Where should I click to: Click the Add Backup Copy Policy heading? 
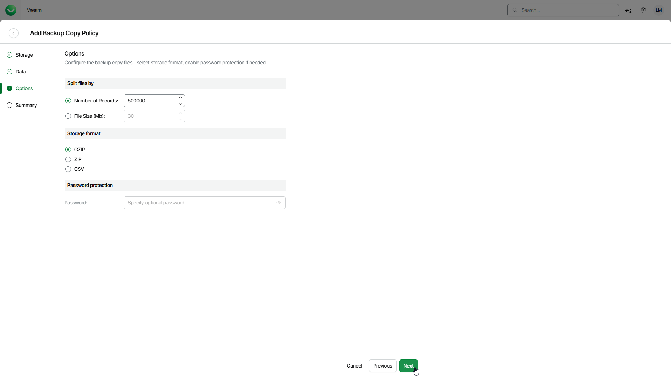(x=64, y=33)
